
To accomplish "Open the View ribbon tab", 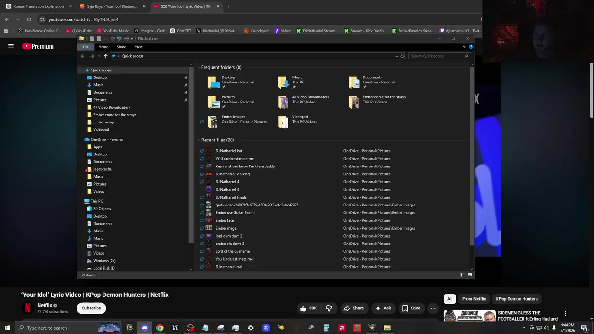I will [138, 47].
